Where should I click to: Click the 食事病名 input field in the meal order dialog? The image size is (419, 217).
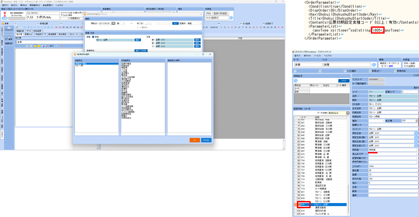point(115,51)
